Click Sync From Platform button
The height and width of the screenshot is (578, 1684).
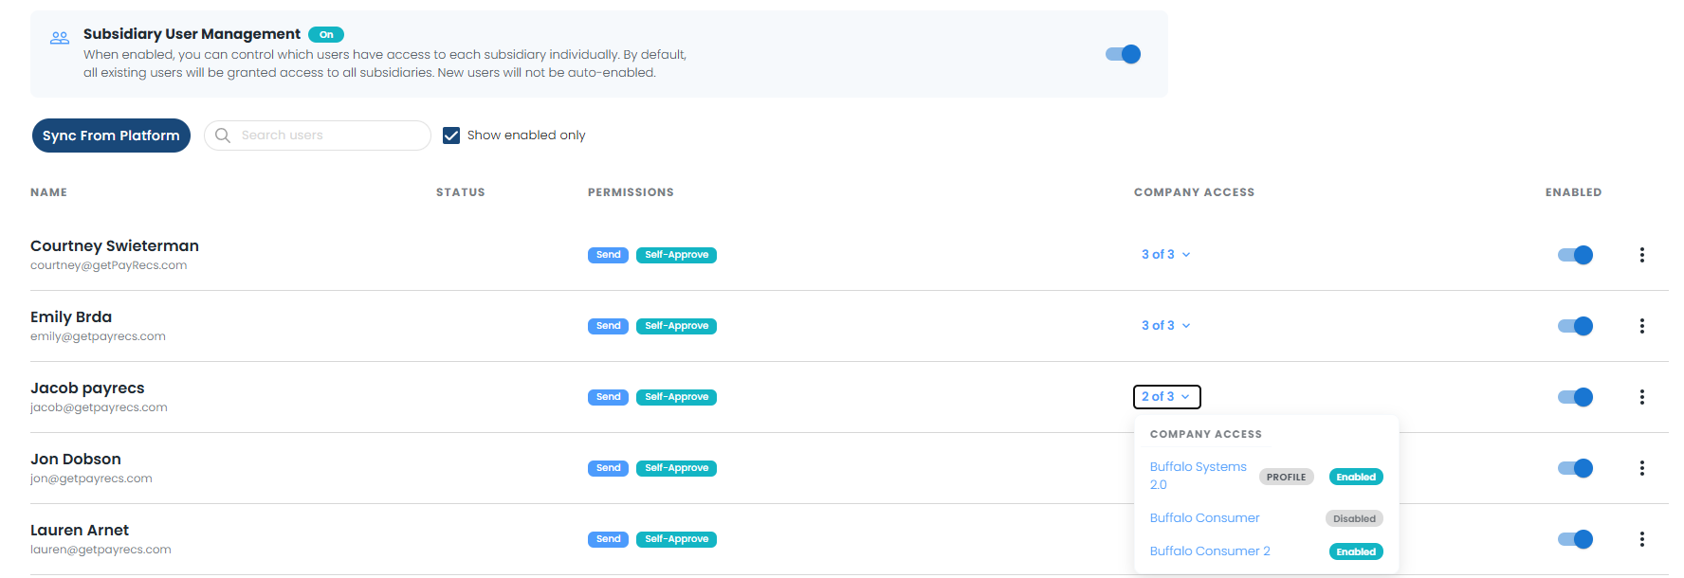tap(111, 135)
